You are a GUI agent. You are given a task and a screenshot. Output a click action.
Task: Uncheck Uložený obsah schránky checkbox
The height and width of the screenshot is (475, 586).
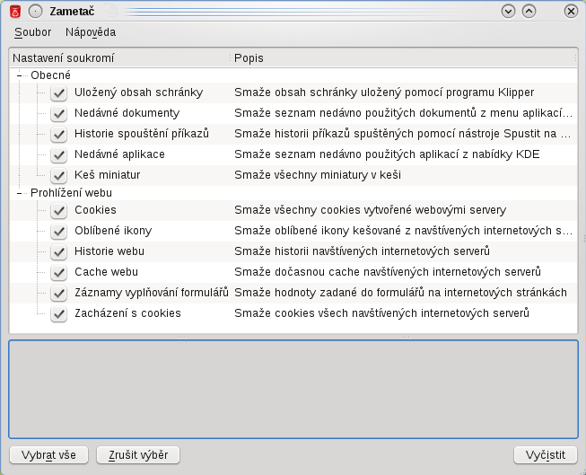coord(58,92)
